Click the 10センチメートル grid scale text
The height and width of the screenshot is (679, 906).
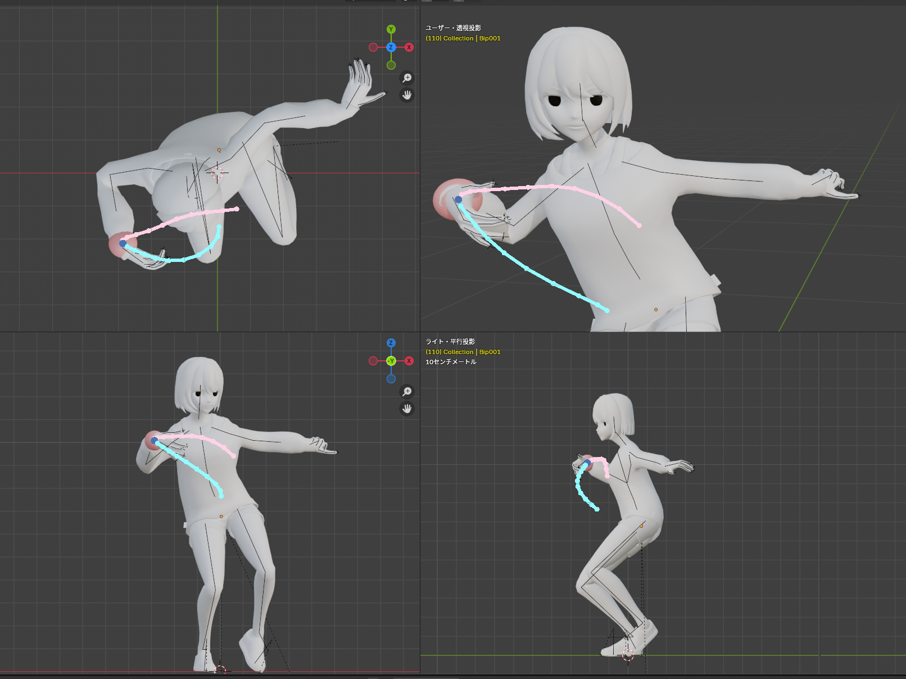click(x=451, y=362)
